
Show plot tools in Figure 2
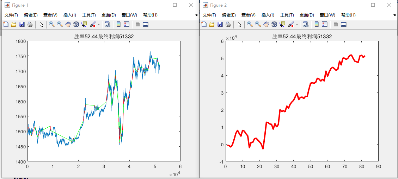[344, 24]
